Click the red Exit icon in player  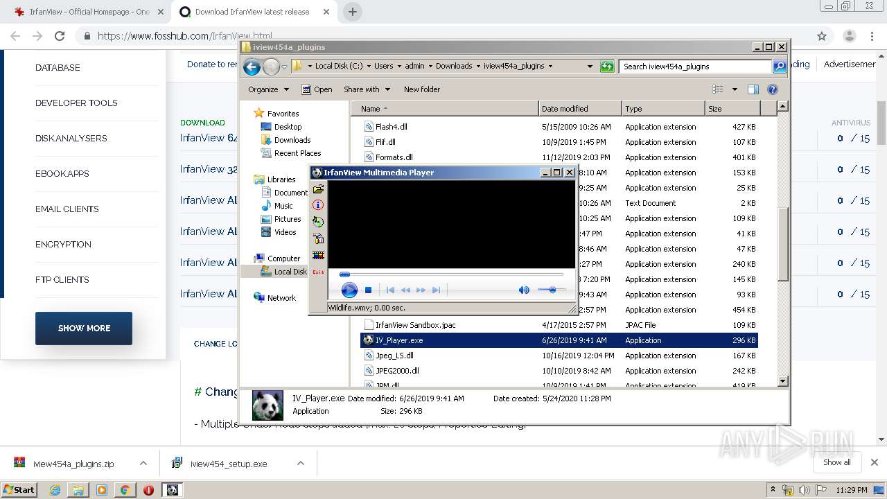point(318,272)
